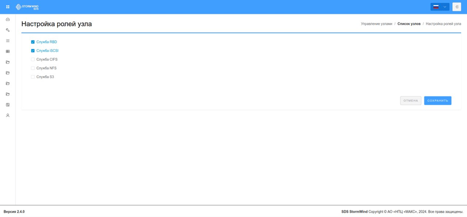Enable the Служба NFS checkbox
The image size is (467, 217).
33,68
